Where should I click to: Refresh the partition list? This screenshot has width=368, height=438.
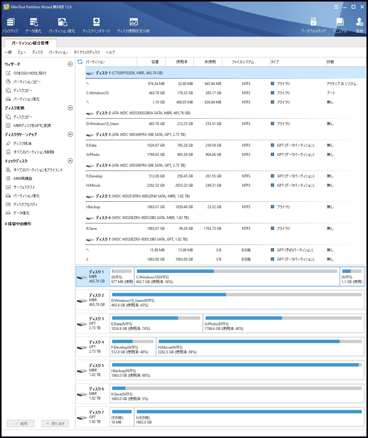[x=80, y=62]
